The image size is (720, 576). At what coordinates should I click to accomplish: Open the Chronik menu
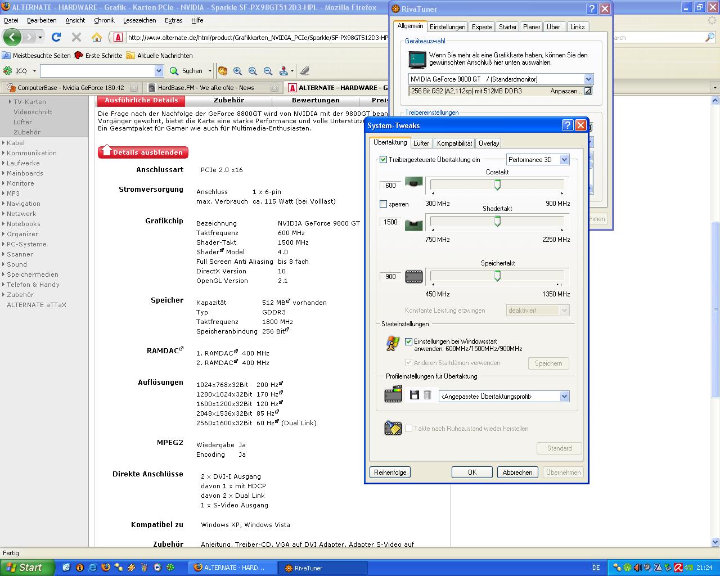tap(104, 20)
